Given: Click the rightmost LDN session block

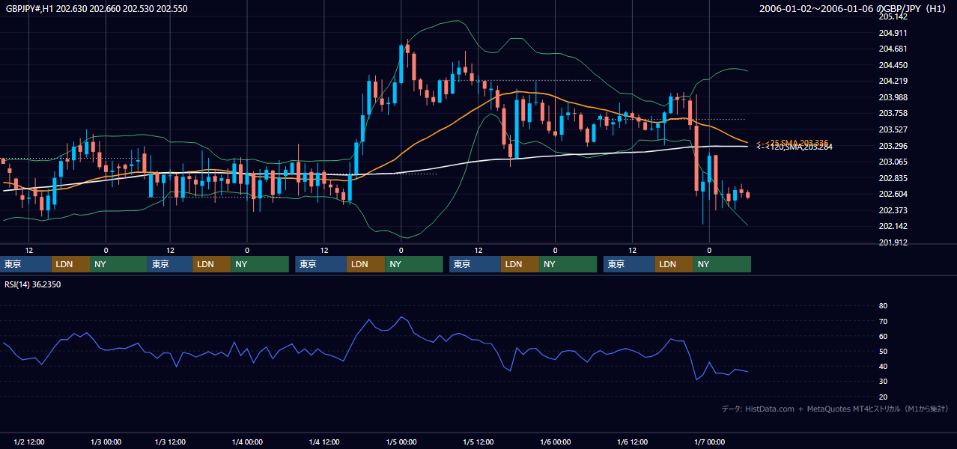Looking at the screenshot, I should click(x=674, y=264).
